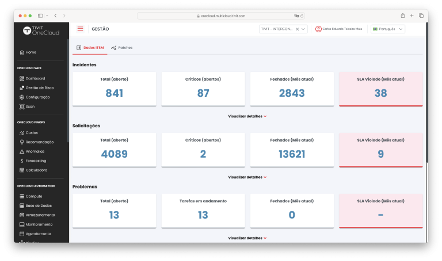Click the Safari share icon
442x261 pixels.
click(x=403, y=16)
